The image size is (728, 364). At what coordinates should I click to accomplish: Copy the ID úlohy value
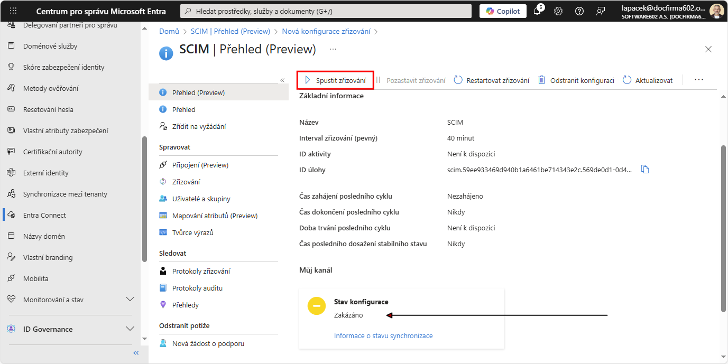pyautogui.click(x=645, y=170)
